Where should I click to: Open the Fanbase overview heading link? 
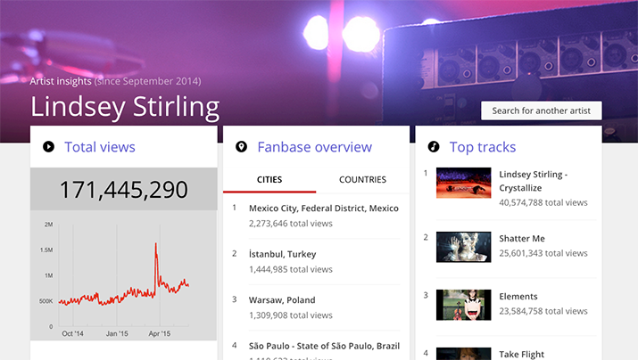pos(314,147)
